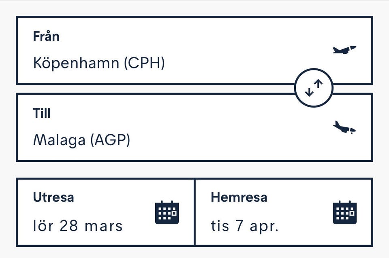Viewport: 389px width, 258px height.
Task: Open the Utresa calendar icon
Action: click(x=167, y=212)
